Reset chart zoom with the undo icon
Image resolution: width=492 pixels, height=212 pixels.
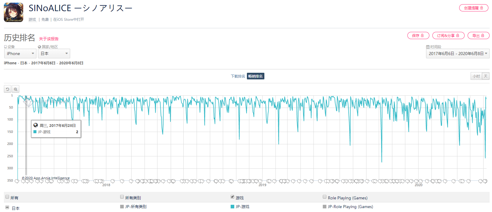(x=8, y=89)
